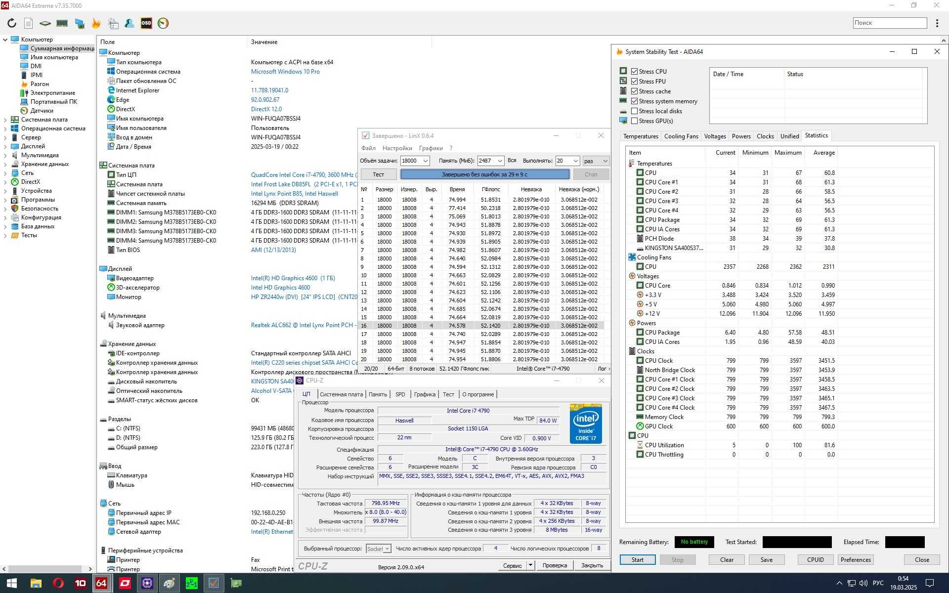Image resolution: width=949 pixels, height=593 pixels.
Task: Click the CPUID button in Stability Test
Action: pyautogui.click(x=816, y=560)
